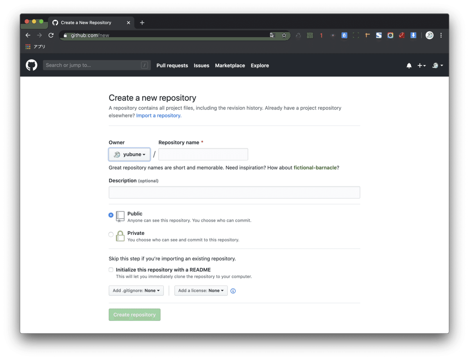Open the user avatar menu in GitHub header

[x=437, y=66]
